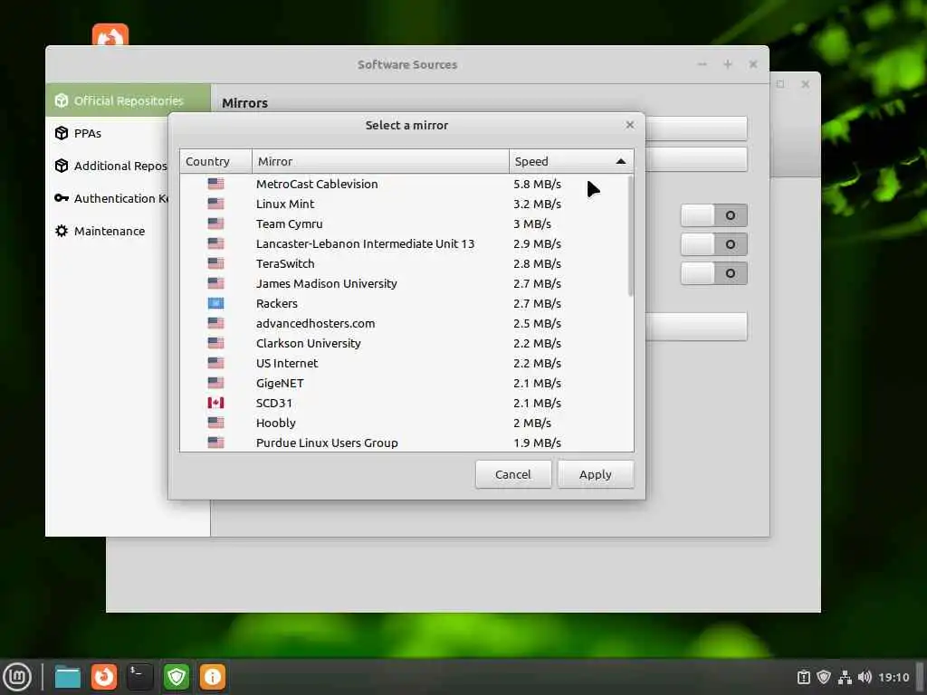
Task: Click the flag icon beside Rackers
Action: pos(215,303)
